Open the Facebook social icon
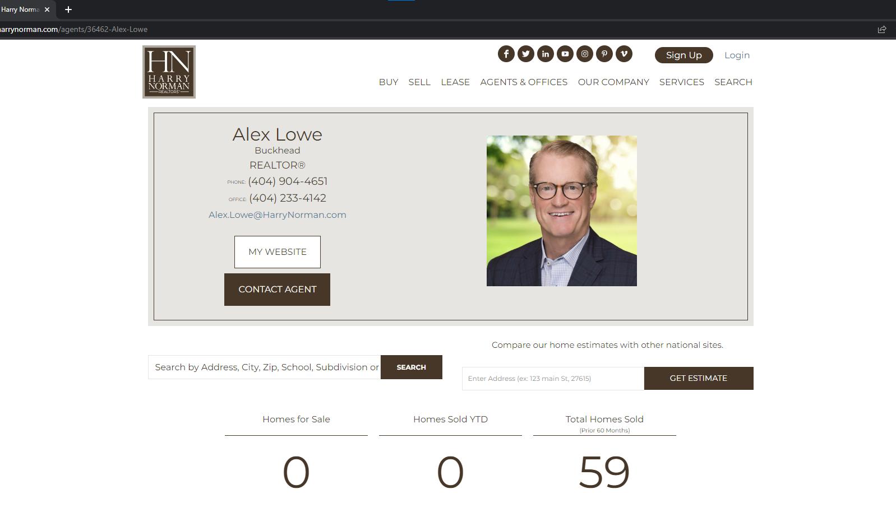The height and width of the screenshot is (531, 896). pyautogui.click(x=506, y=54)
